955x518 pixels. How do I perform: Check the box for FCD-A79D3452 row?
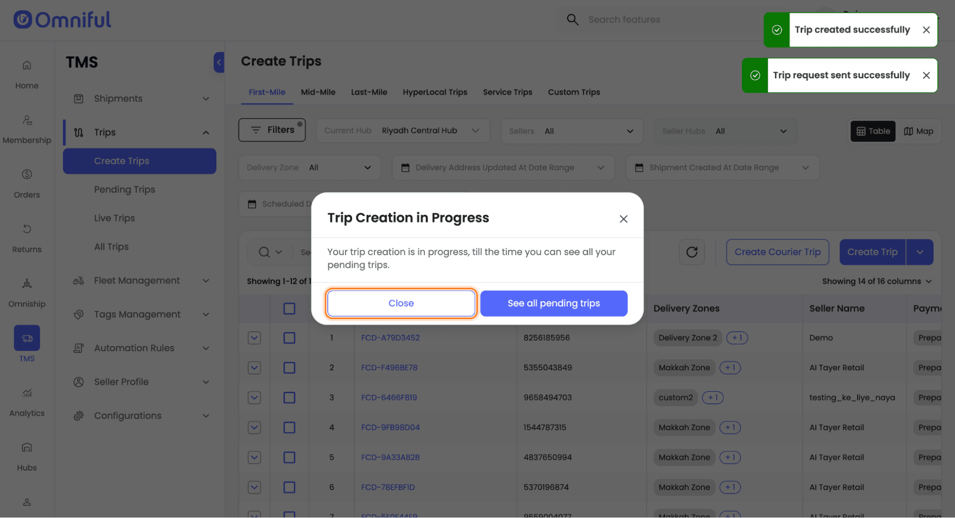click(289, 338)
